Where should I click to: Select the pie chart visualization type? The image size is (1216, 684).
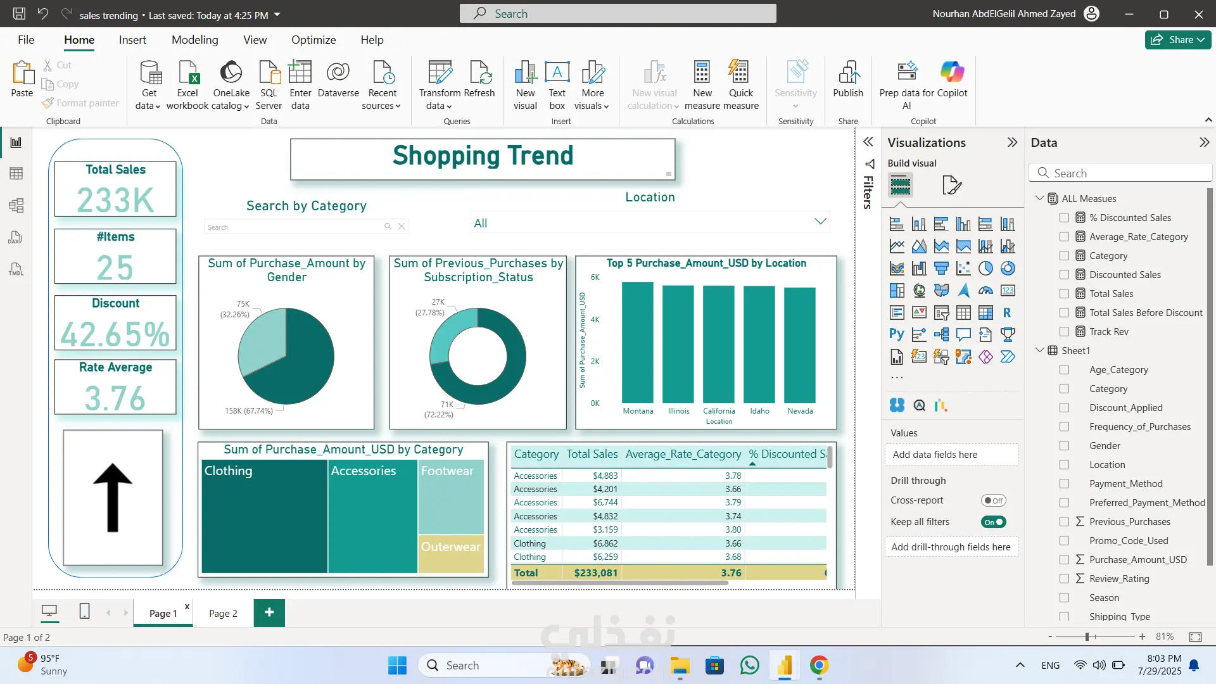985,269
